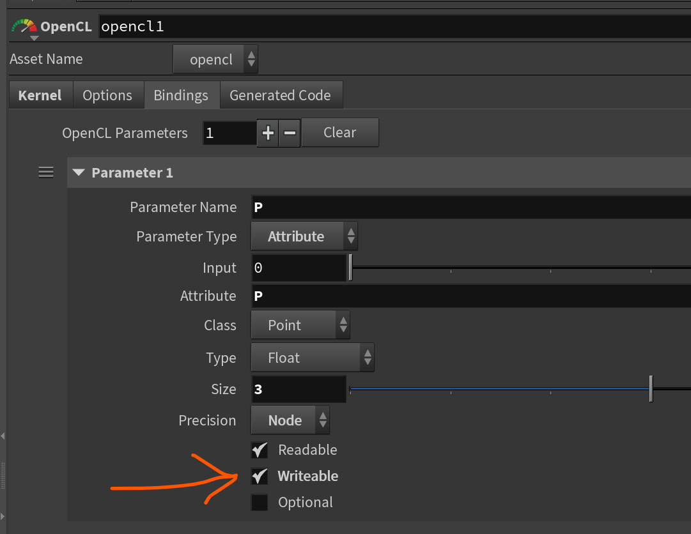The height and width of the screenshot is (534, 691).
Task: Switch to the Options tab
Action: [107, 95]
